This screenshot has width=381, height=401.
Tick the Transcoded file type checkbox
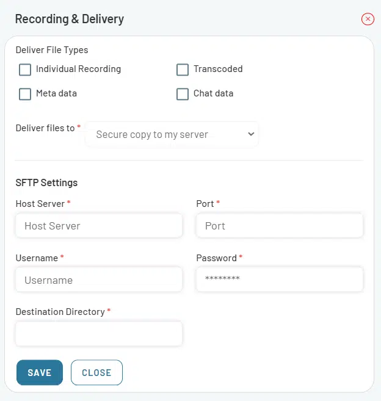coord(183,70)
